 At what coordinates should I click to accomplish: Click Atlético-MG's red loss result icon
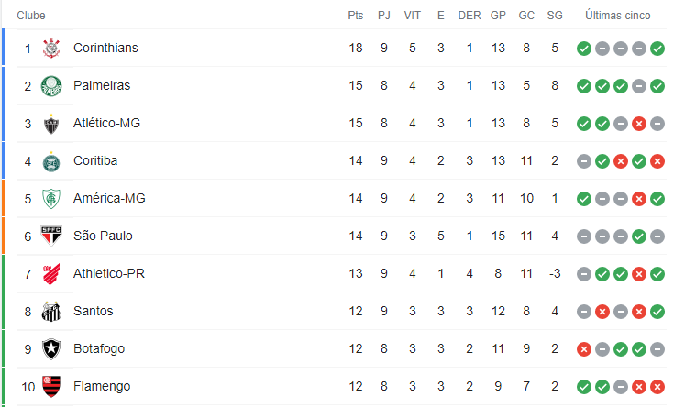tap(639, 124)
